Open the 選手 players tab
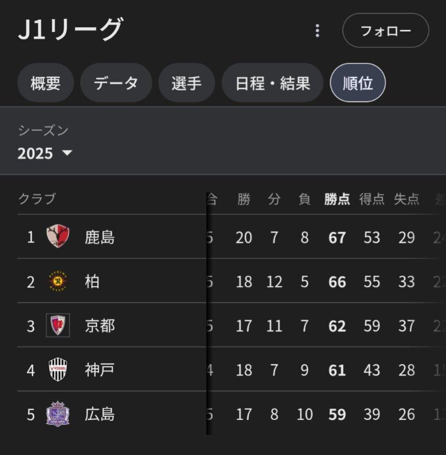This screenshot has height=455, width=446. click(186, 83)
